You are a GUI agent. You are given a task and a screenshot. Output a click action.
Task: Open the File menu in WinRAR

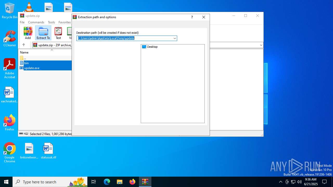click(22, 22)
